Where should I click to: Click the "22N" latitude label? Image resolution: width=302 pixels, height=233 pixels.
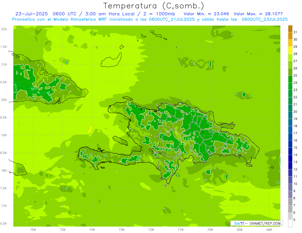click(x=4, y=29)
